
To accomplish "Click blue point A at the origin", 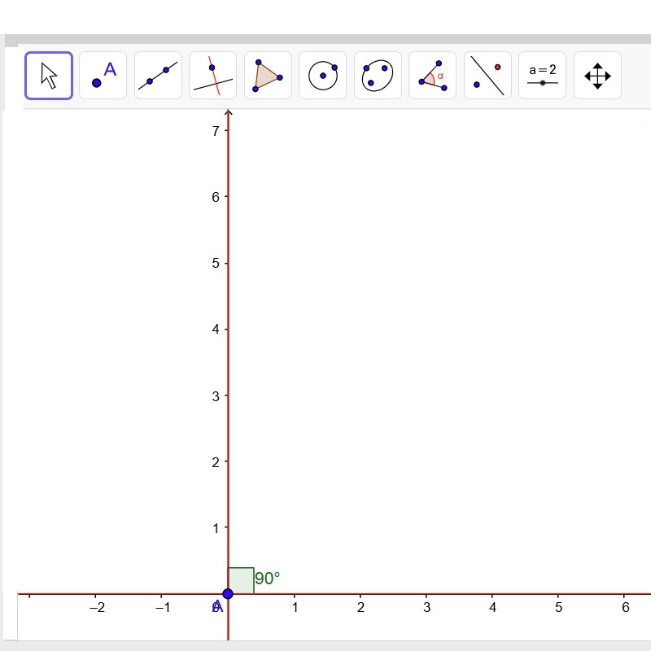I will [228, 594].
